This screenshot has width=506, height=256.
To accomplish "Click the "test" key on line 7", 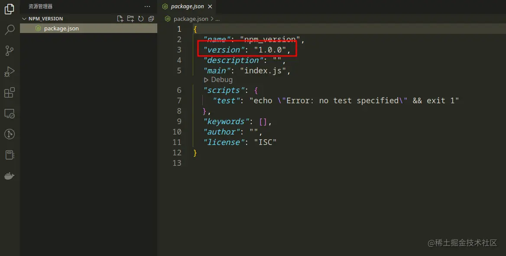I will click(226, 101).
